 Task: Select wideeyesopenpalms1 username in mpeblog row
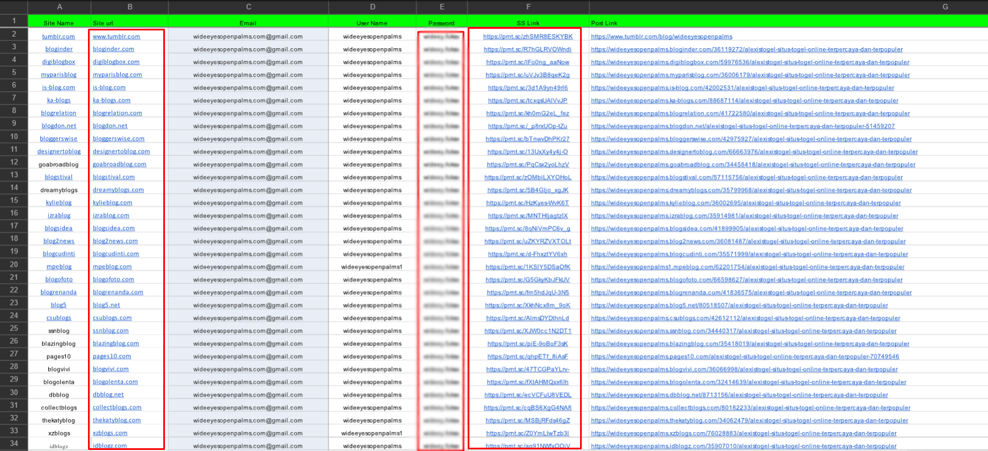tap(372, 267)
